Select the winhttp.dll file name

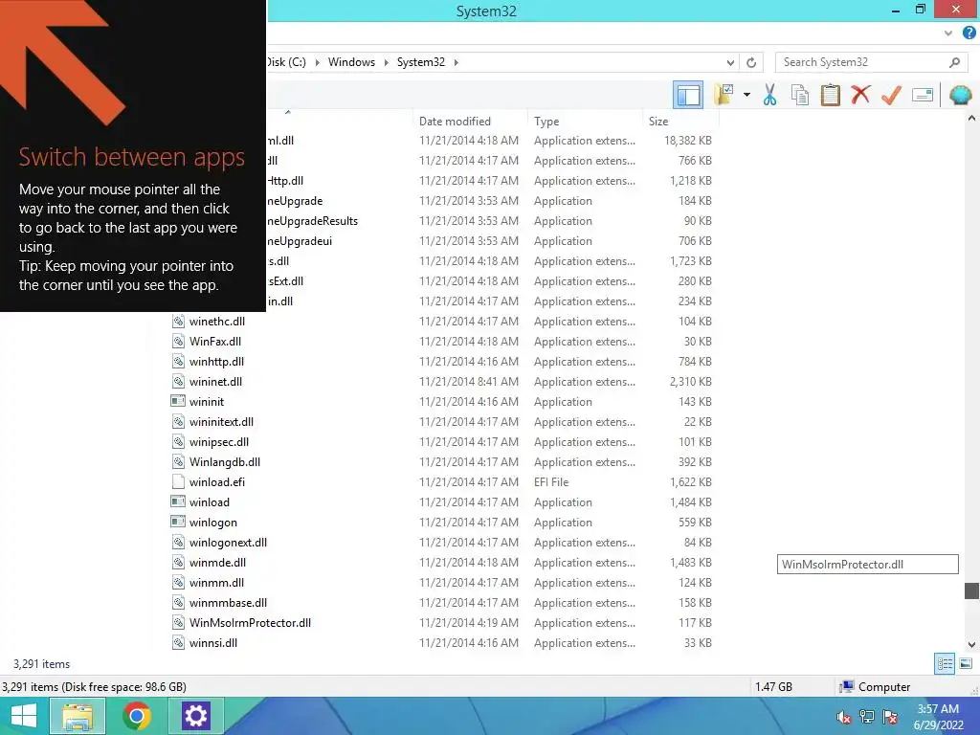(x=216, y=361)
